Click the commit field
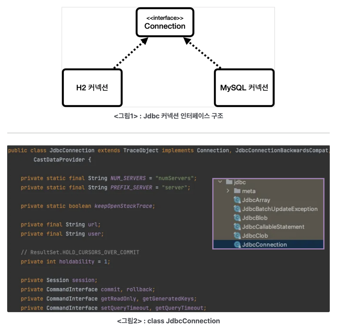The height and width of the screenshot is (327, 338). point(110,289)
